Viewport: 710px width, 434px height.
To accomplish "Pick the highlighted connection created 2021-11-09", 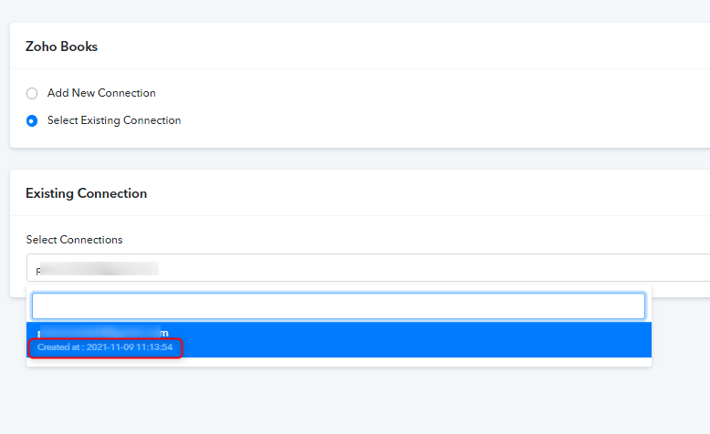I will (x=339, y=340).
